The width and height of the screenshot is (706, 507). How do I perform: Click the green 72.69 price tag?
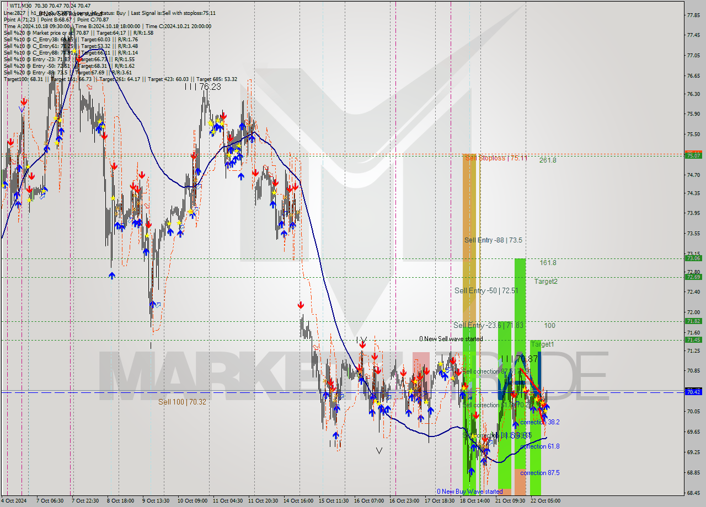693,277
